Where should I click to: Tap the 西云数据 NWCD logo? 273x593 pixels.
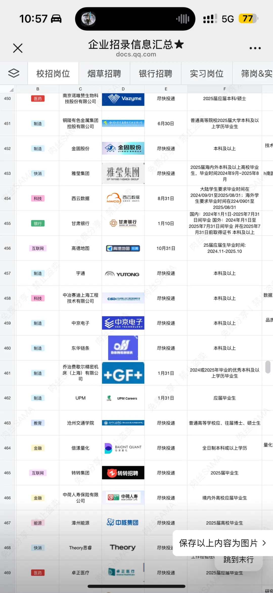point(123,198)
